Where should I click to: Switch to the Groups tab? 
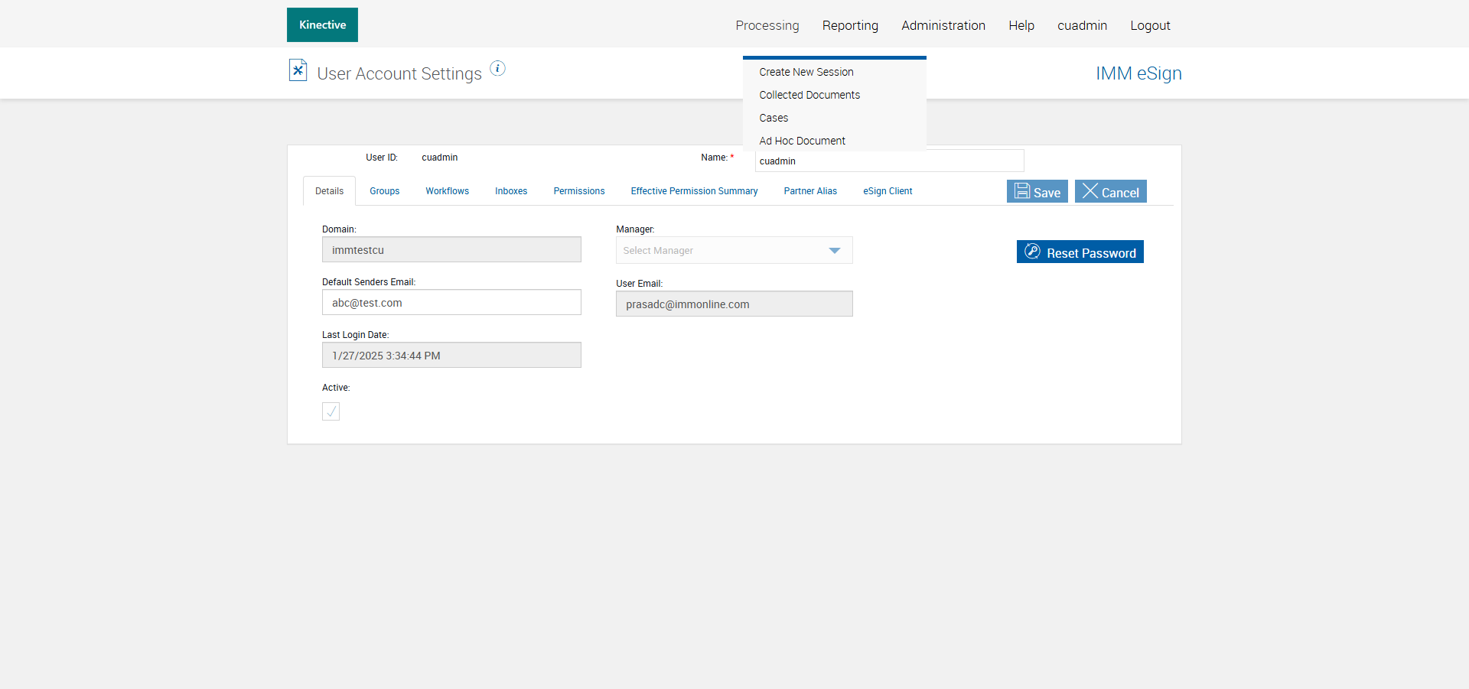[384, 191]
